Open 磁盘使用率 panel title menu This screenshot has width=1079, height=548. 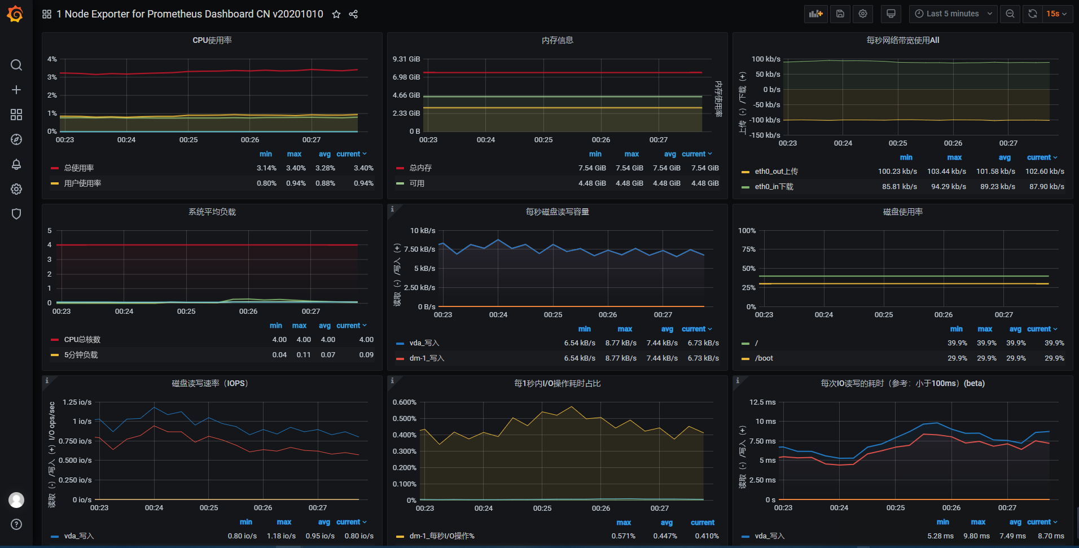(903, 212)
